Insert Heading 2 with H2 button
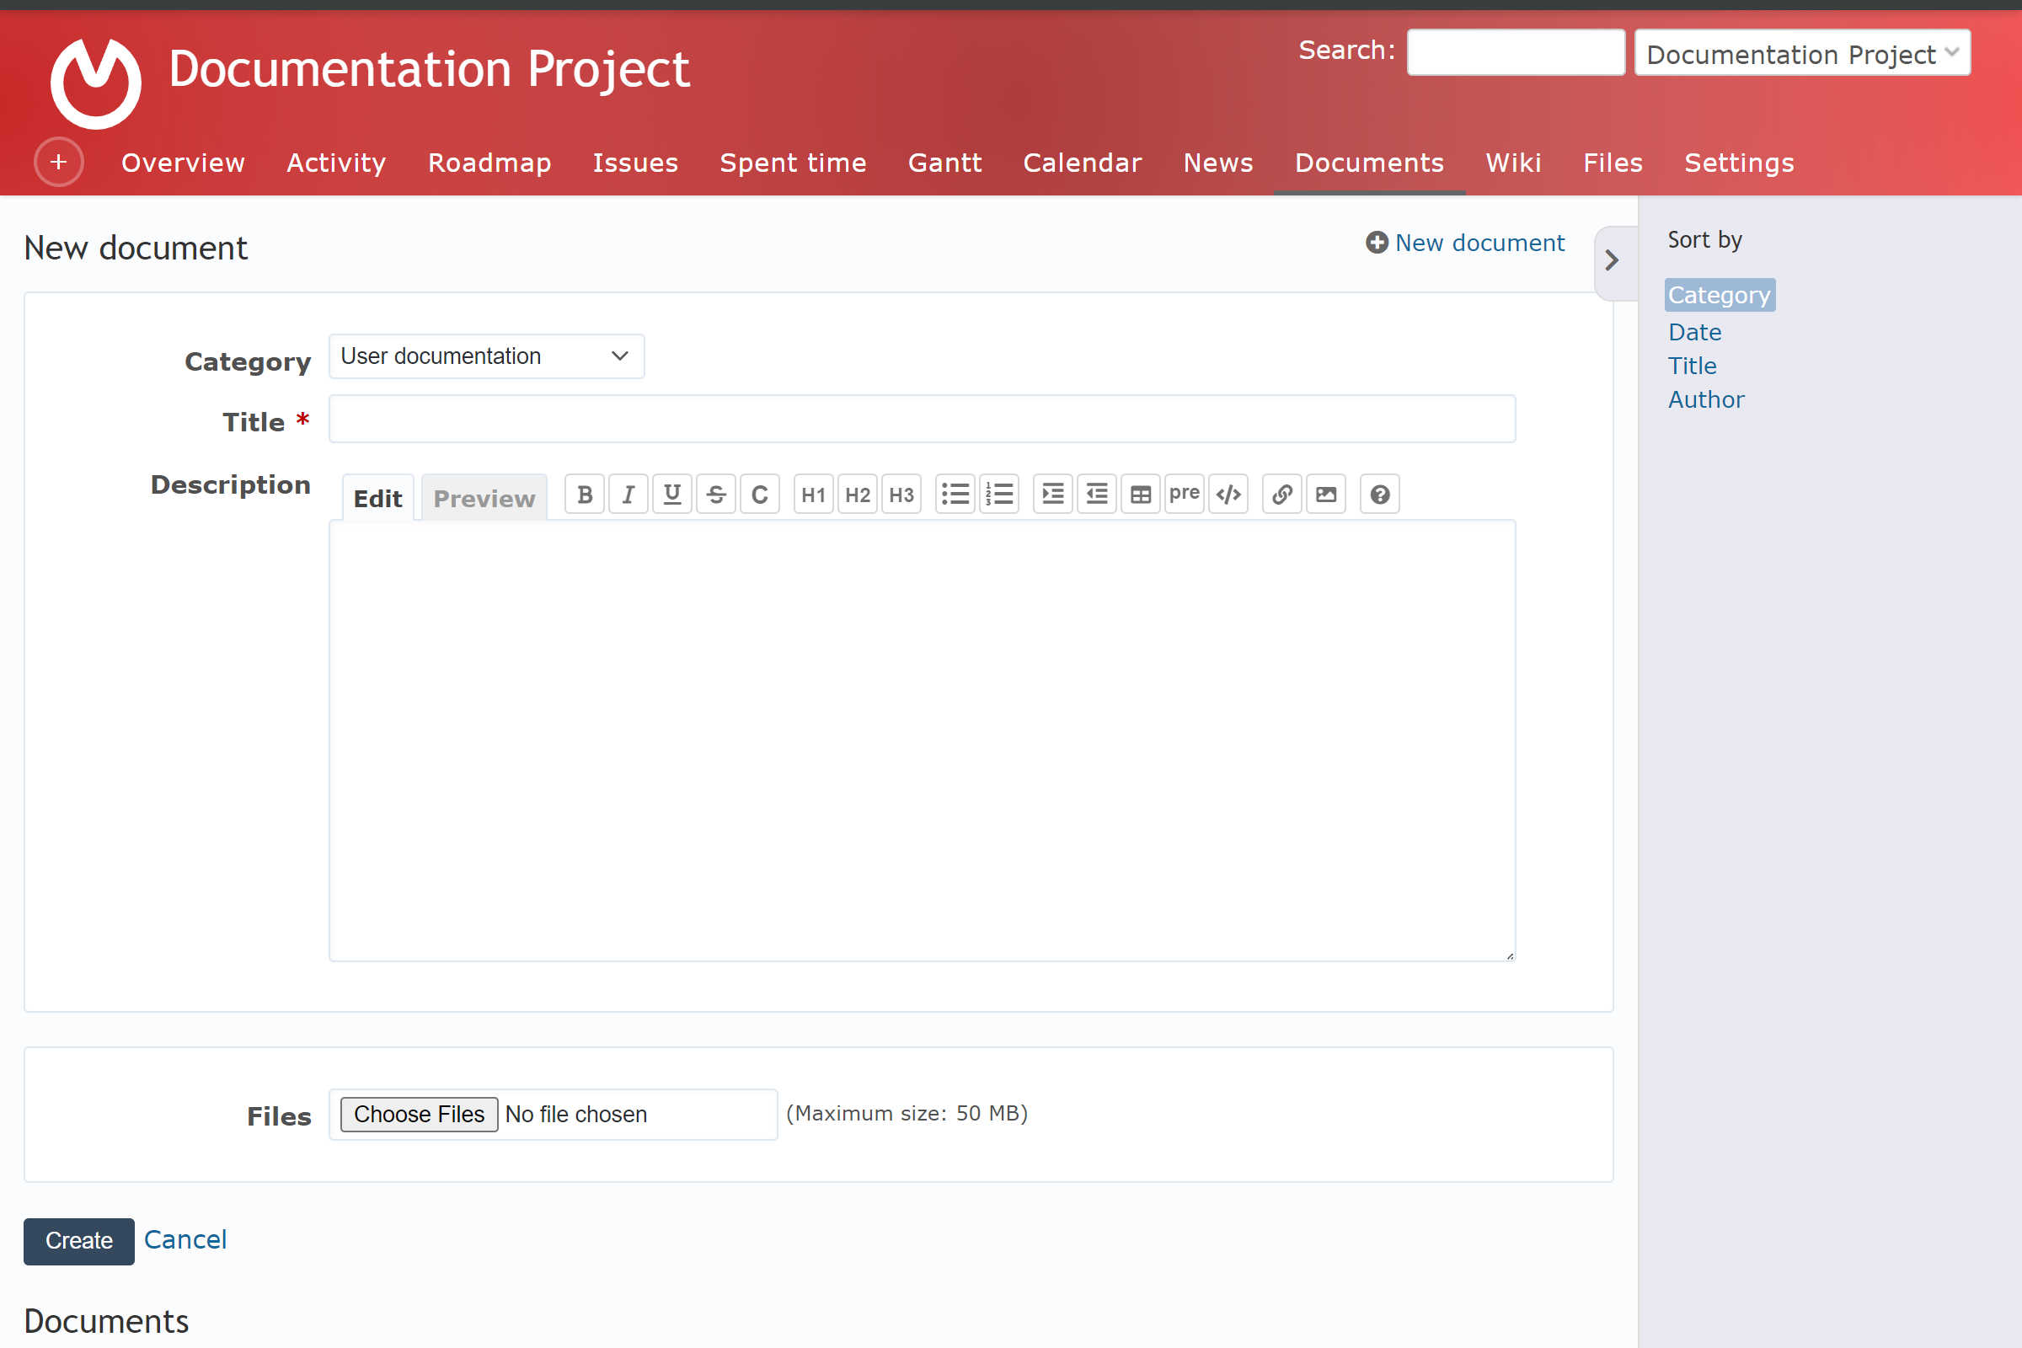The image size is (2022, 1348). (x=857, y=495)
